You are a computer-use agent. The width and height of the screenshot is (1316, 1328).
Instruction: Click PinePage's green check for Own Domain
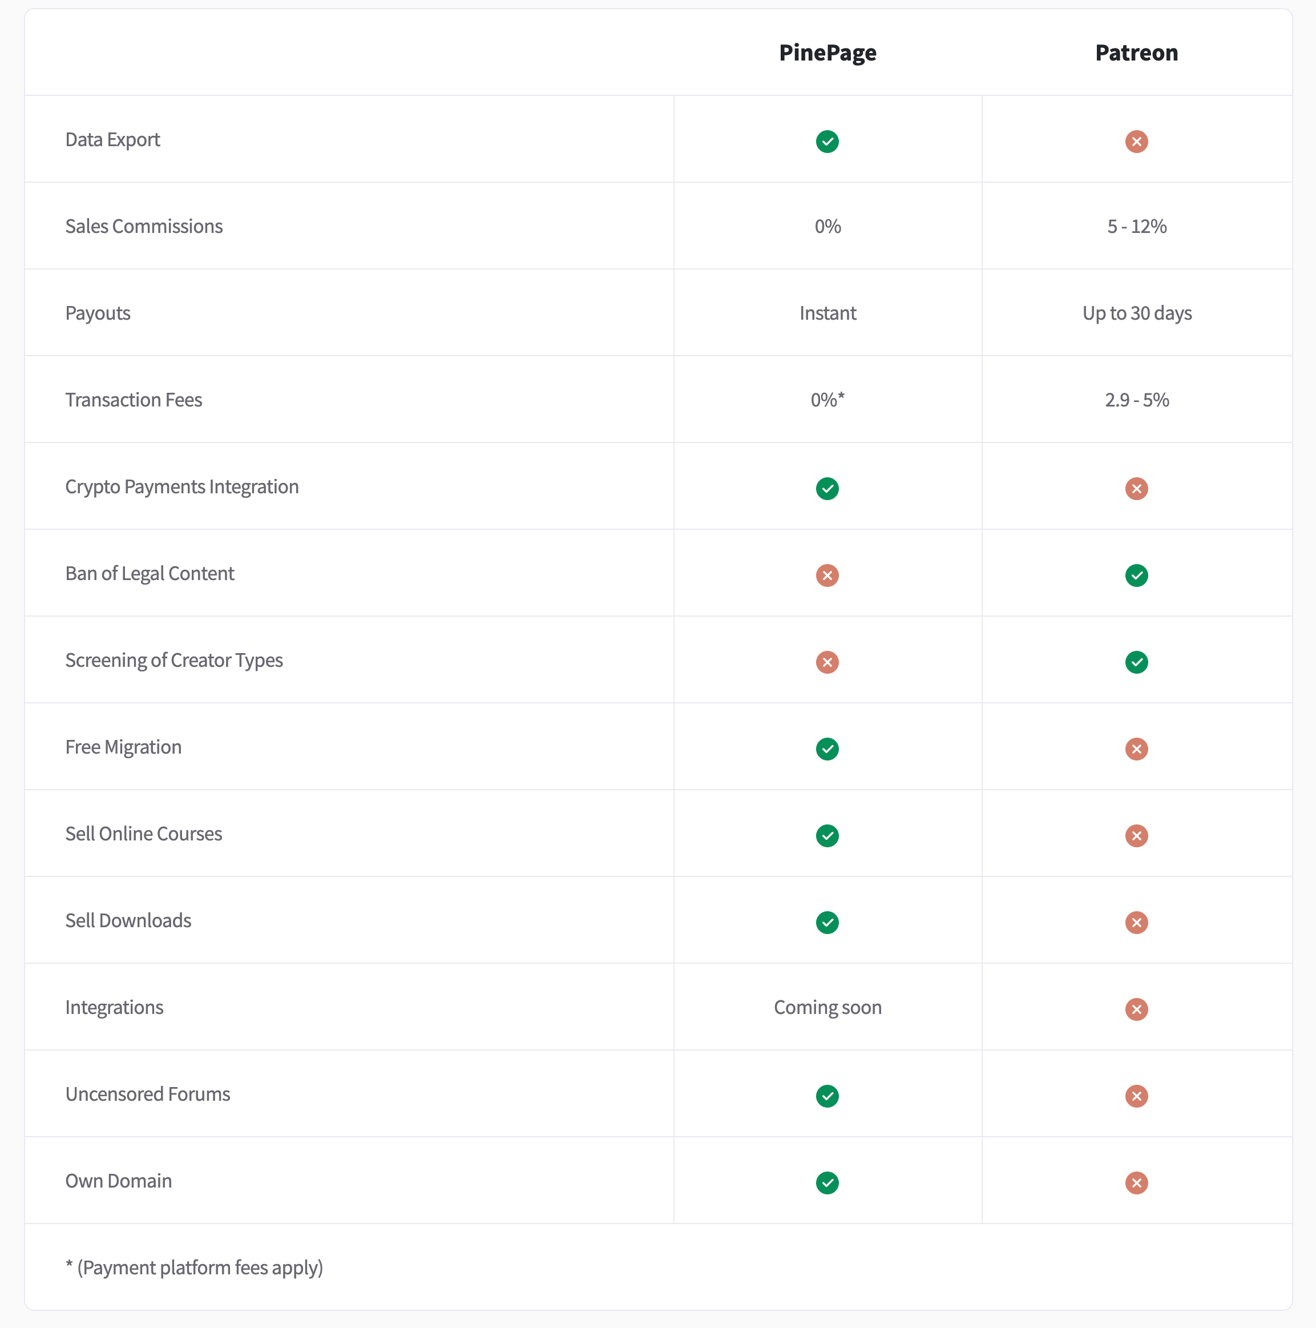point(827,1183)
